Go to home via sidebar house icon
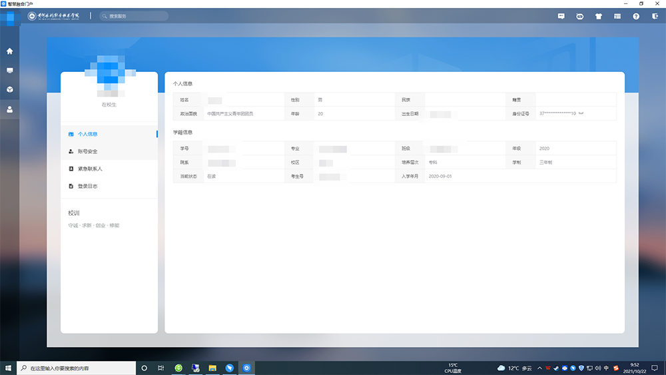Viewport: 666px width, 375px height. point(9,51)
